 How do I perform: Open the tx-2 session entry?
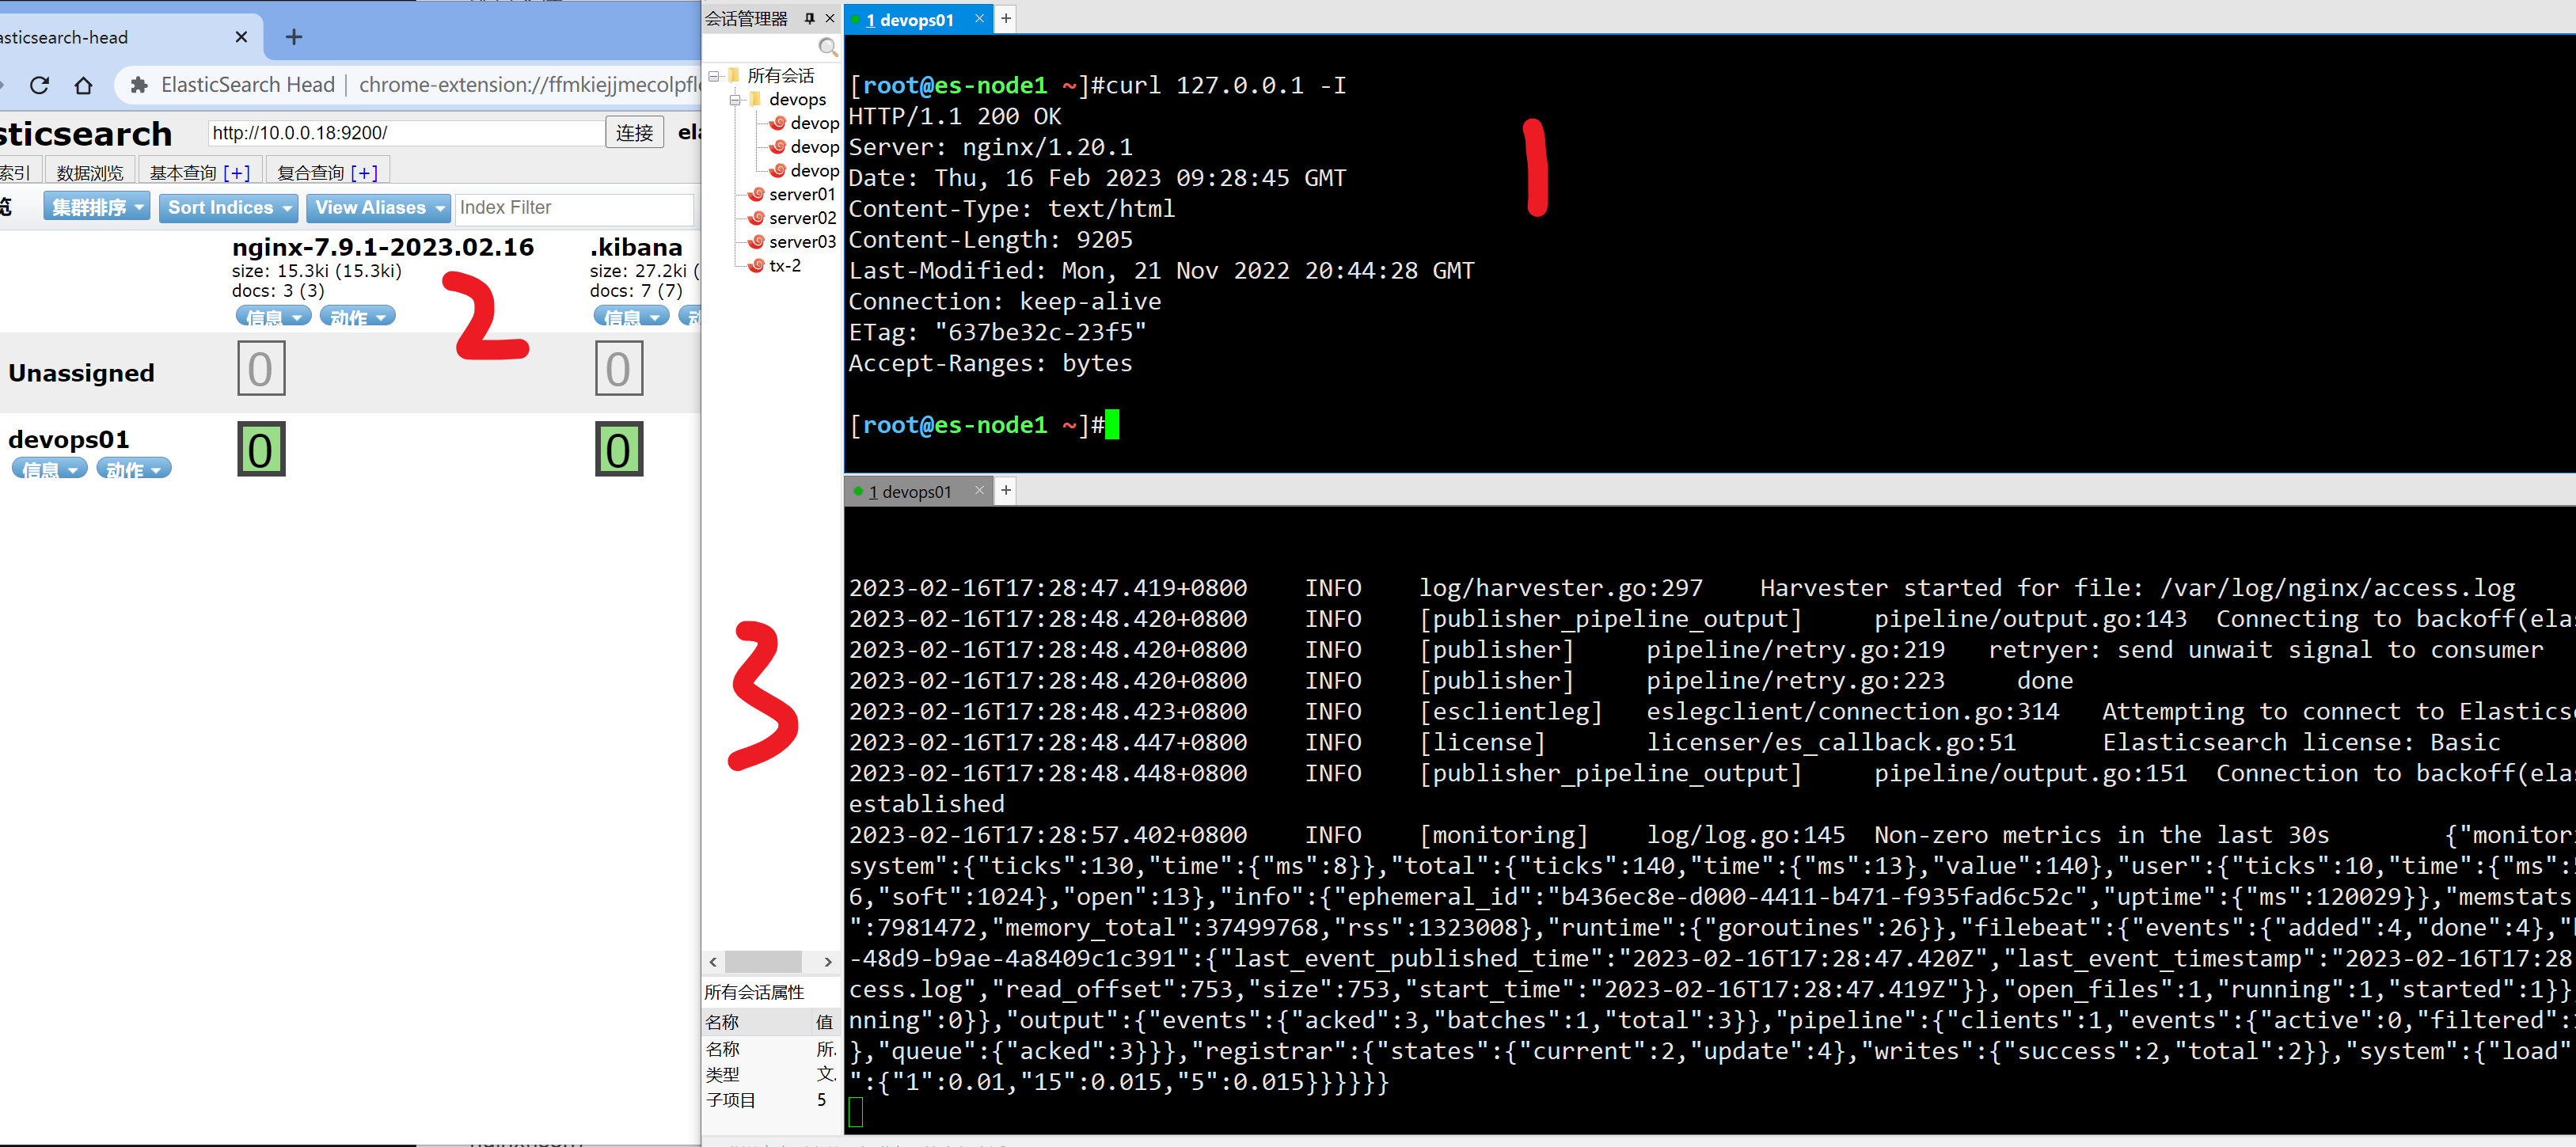pos(784,265)
